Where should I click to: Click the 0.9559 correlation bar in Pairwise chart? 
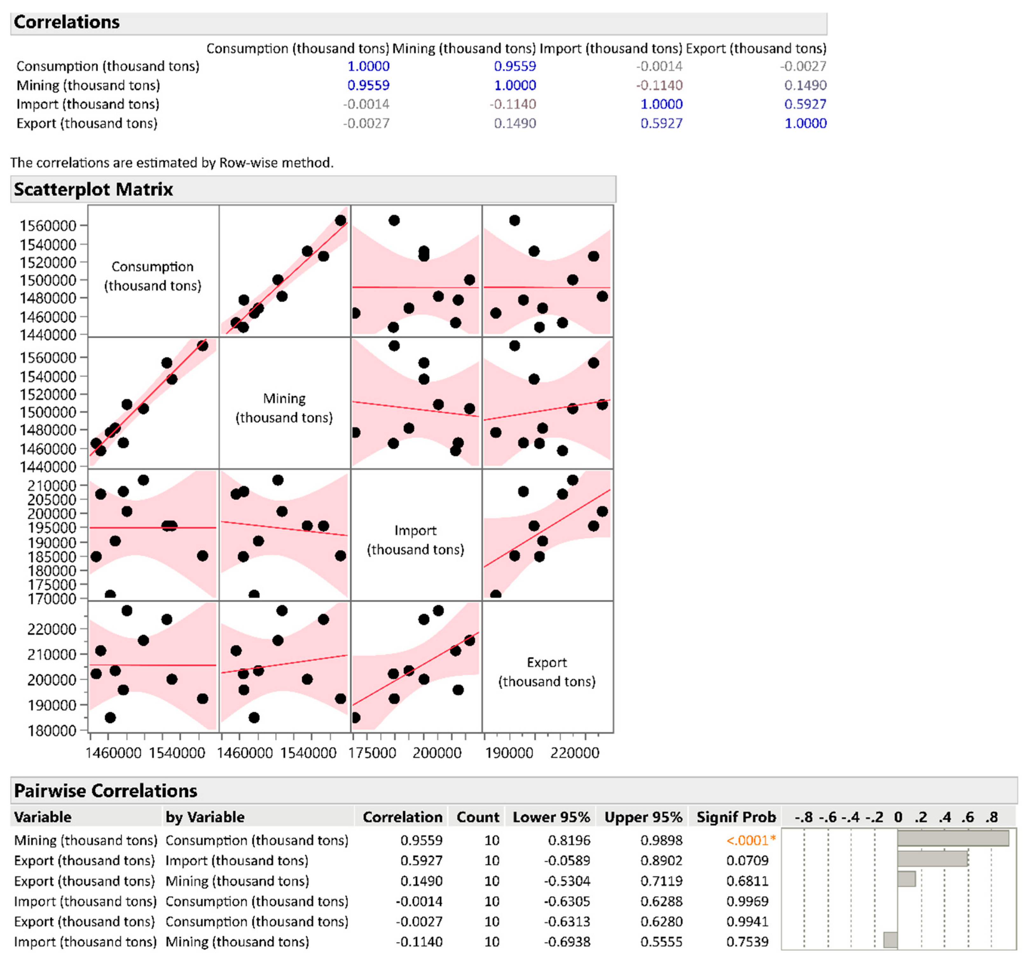(953, 839)
